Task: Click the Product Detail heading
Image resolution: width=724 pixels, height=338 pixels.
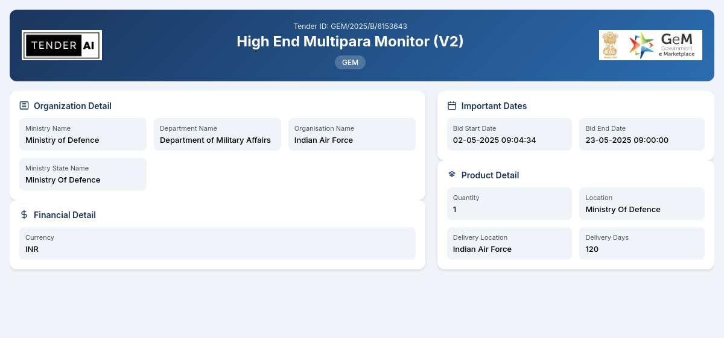Action: pos(490,175)
